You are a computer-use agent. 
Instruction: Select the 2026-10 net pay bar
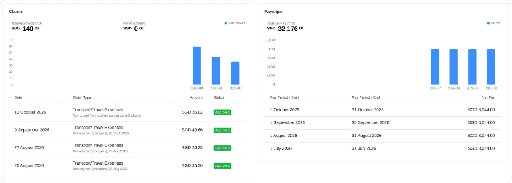pos(491,67)
